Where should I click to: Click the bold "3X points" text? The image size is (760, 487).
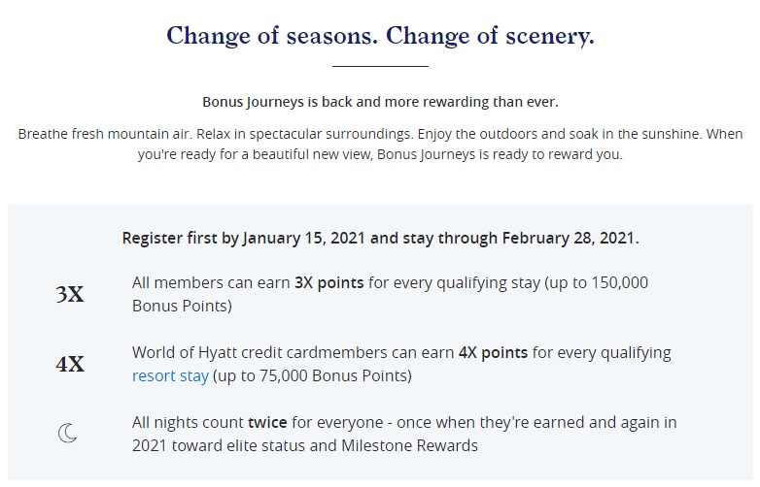[x=329, y=282]
